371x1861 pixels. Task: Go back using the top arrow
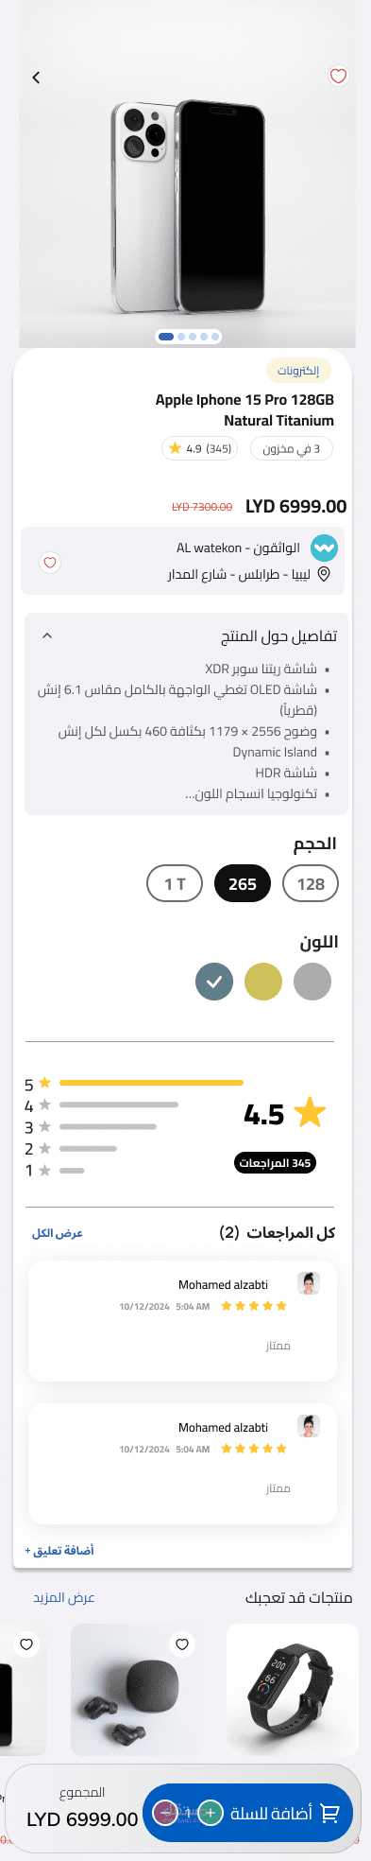click(36, 77)
